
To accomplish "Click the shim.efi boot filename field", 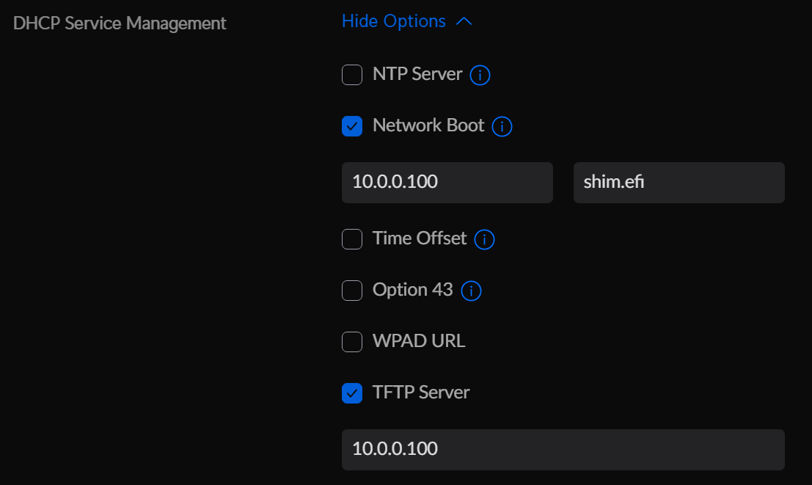I will pos(679,182).
